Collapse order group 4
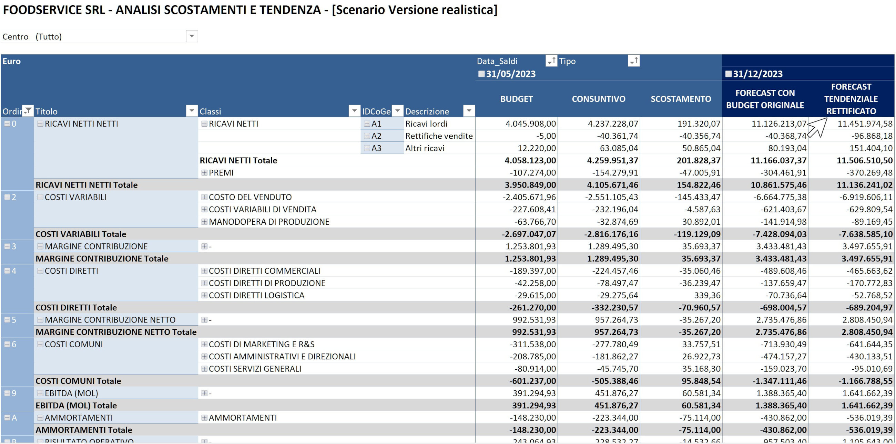 point(7,271)
